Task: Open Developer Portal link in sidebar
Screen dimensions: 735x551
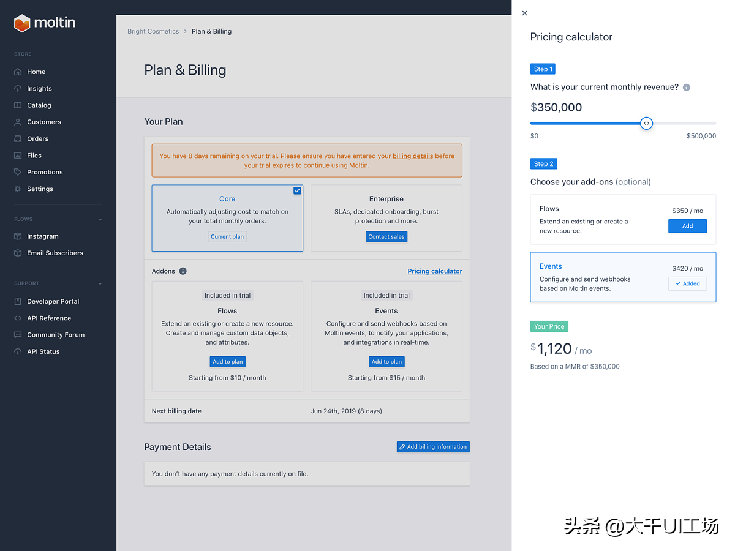Action: (x=53, y=301)
